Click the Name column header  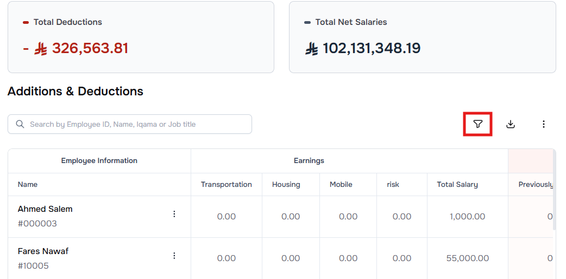pos(28,184)
